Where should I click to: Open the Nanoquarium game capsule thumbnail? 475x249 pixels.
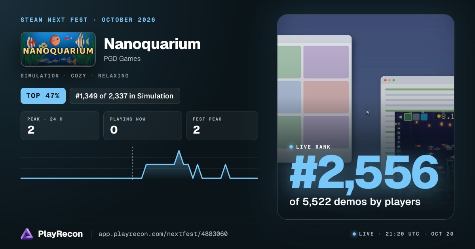(58, 49)
